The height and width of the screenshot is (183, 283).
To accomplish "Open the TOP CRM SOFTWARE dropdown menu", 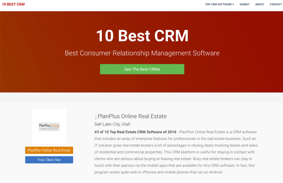I will (219, 4).
